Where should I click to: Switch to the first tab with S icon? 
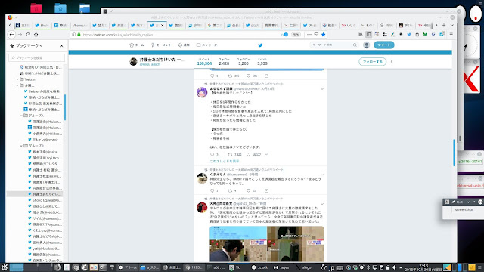pyautogui.click(x=23, y=25)
